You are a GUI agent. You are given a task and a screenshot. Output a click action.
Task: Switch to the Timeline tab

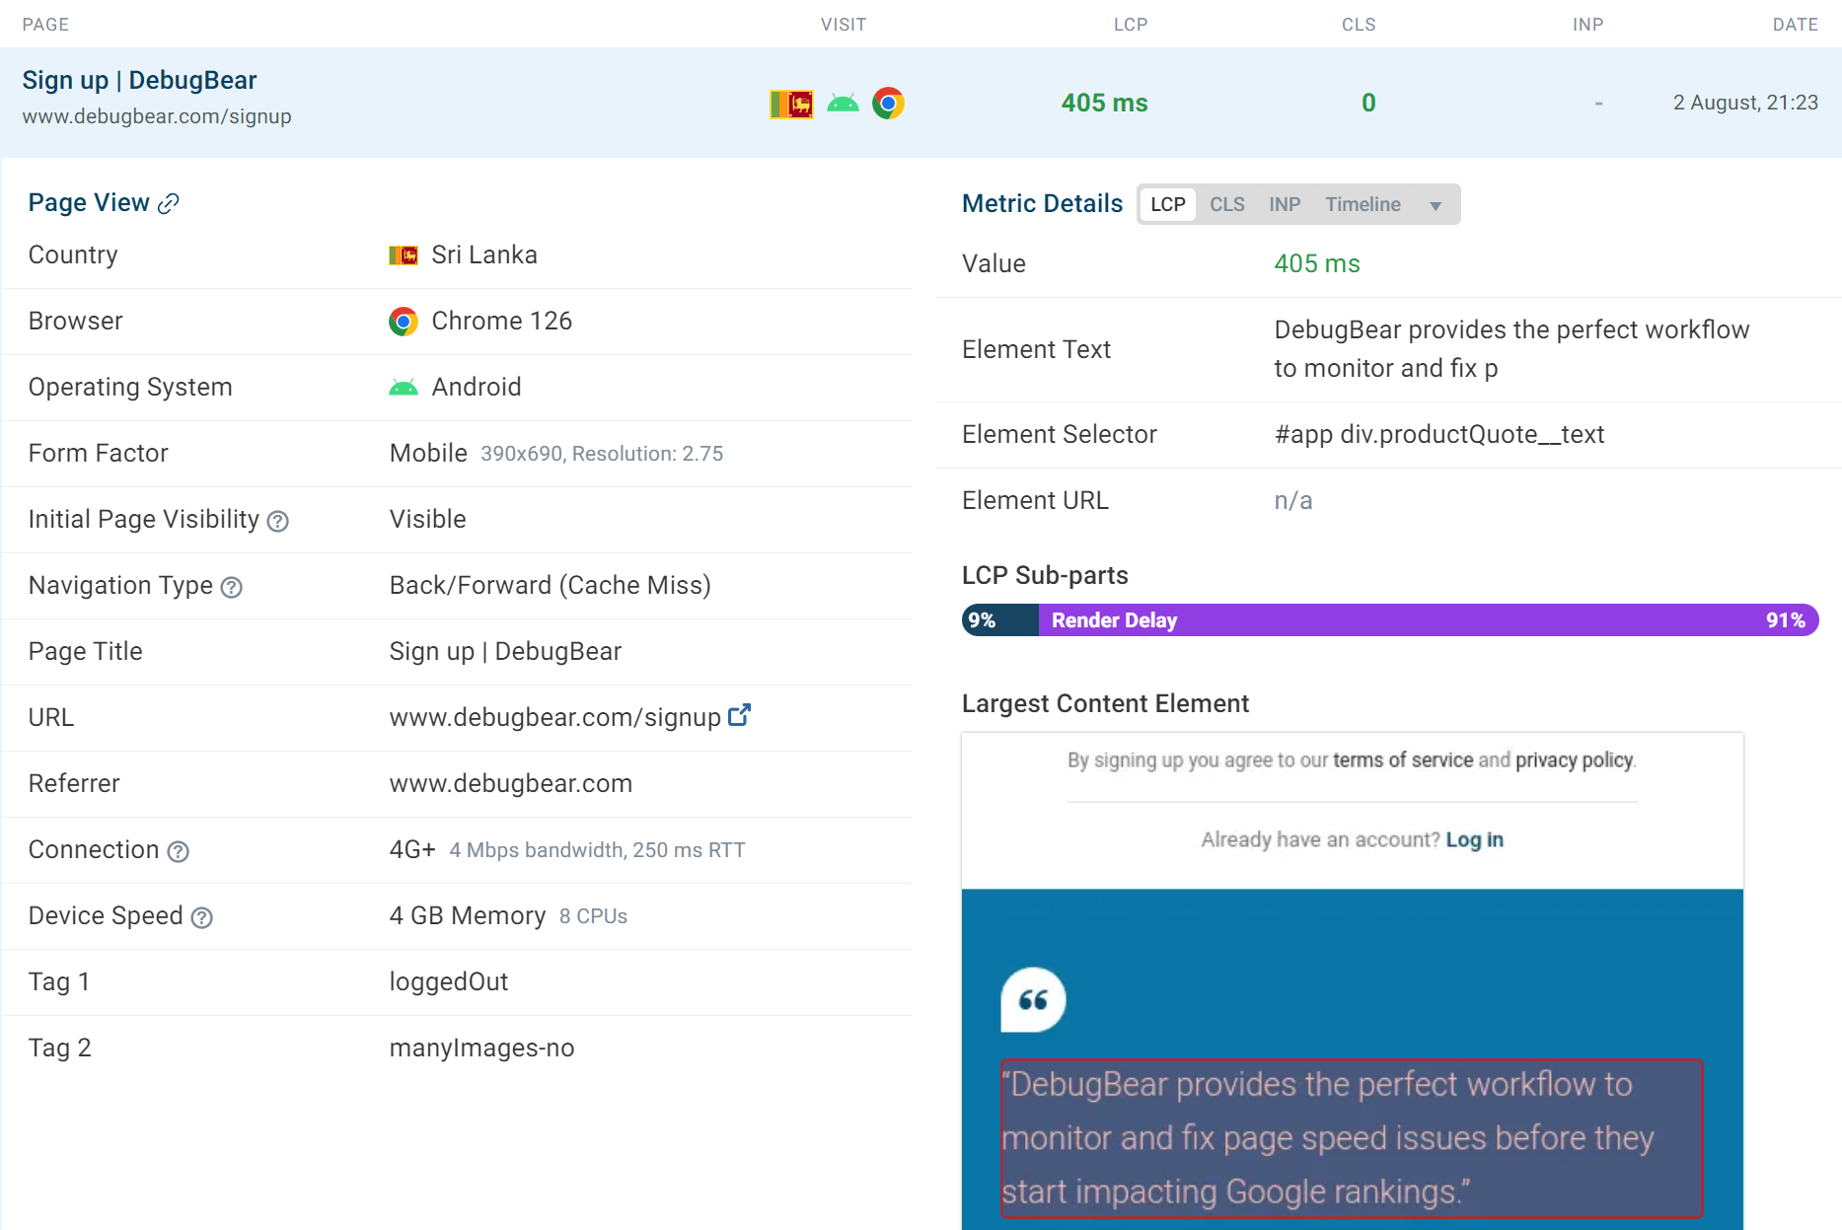(x=1363, y=204)
